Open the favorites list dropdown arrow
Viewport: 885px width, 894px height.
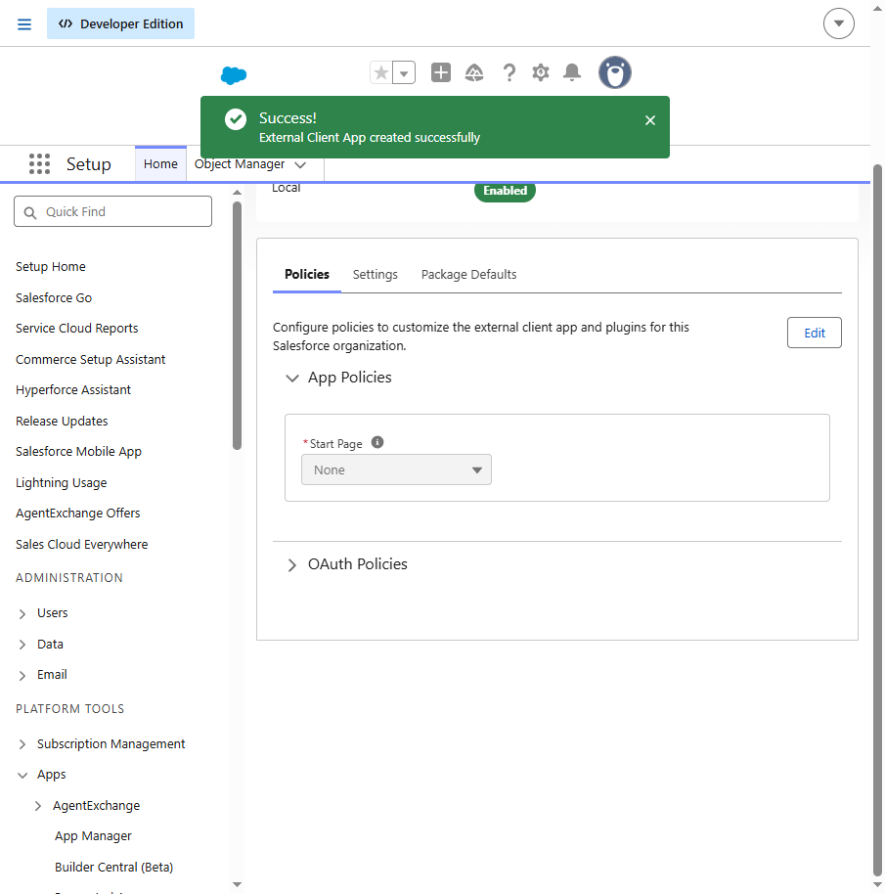(x=404, y=73)
